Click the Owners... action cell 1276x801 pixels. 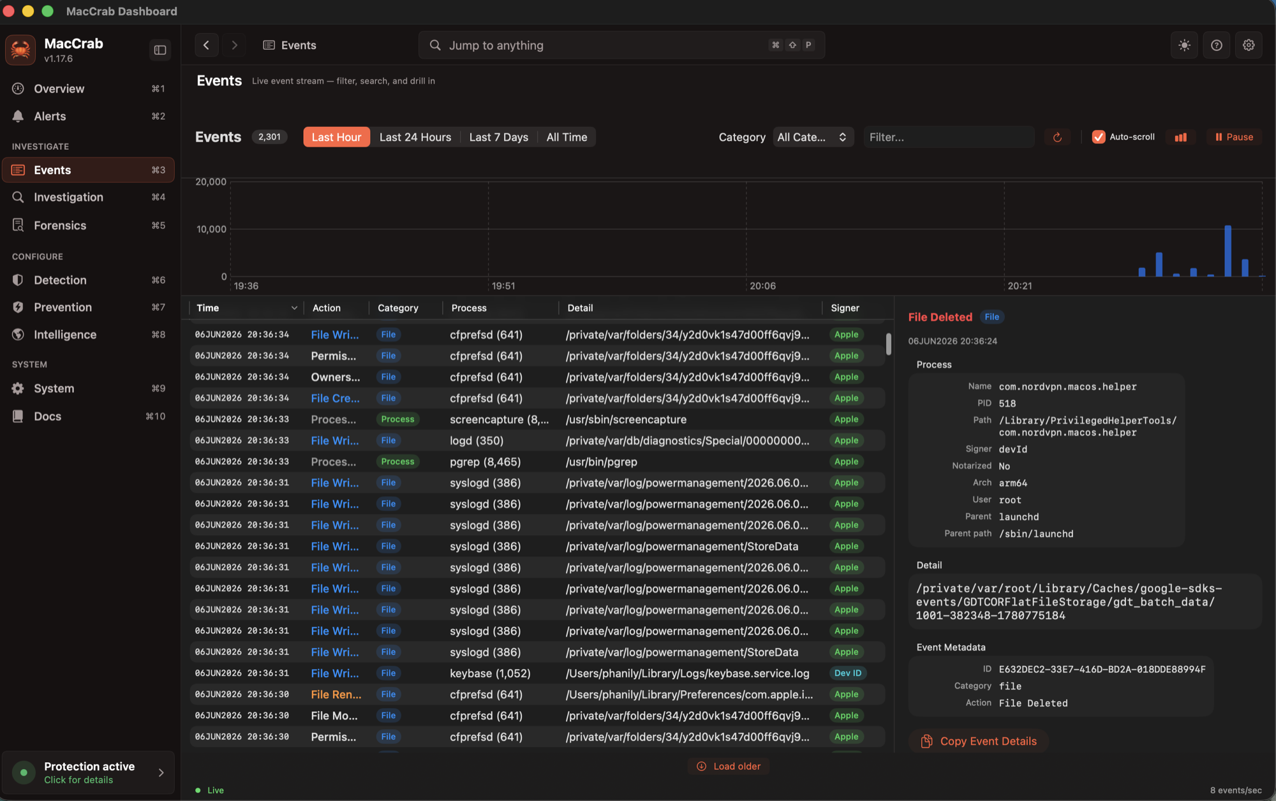tap(336, 378)
